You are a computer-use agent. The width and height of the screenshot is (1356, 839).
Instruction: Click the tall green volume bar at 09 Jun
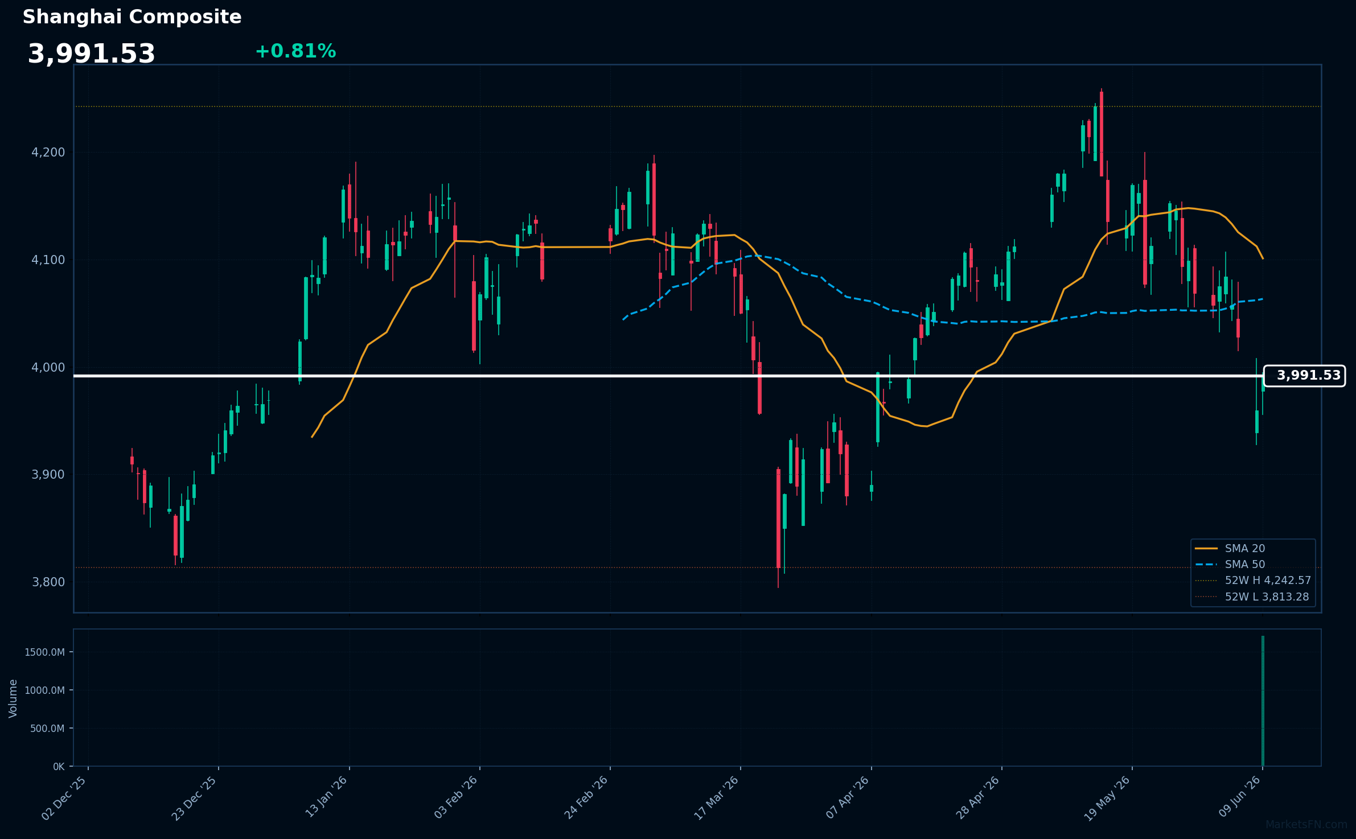(x=1263, y=701)
